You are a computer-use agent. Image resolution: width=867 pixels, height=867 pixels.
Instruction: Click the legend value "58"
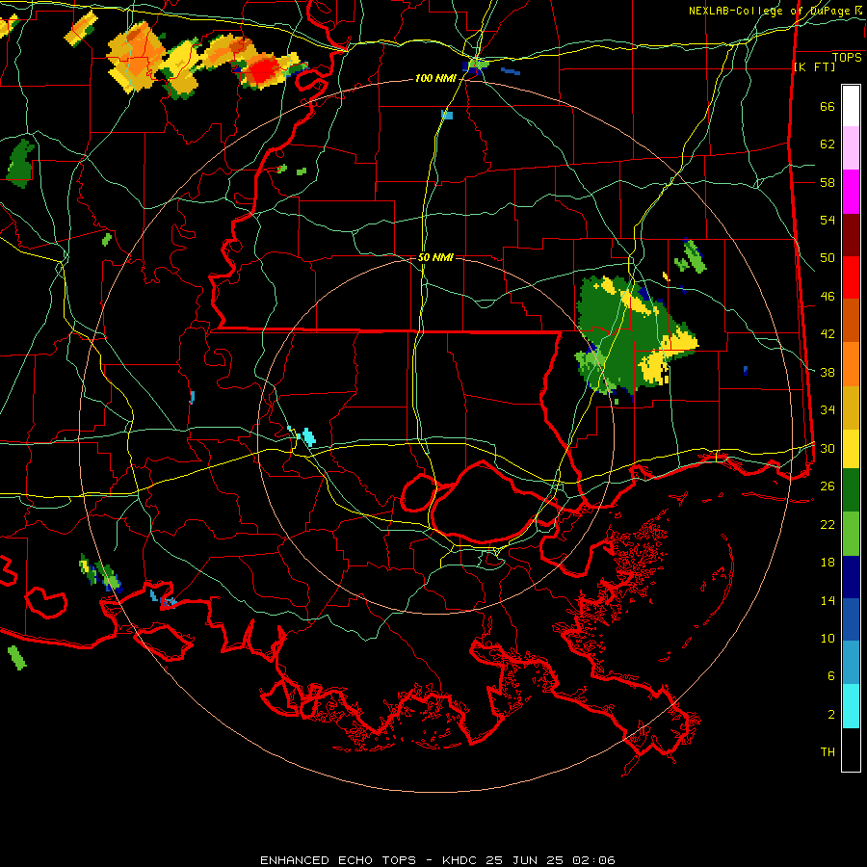pyautogui.click(x=828, y=182)
